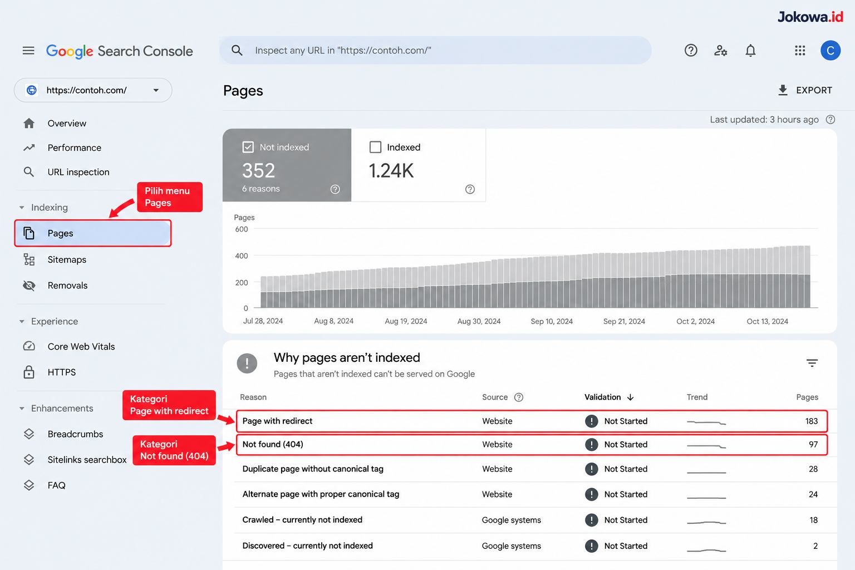This screenshot has height=570, width=855.
Task: Open the notifications bell
Action: click(x=750, y=51)
